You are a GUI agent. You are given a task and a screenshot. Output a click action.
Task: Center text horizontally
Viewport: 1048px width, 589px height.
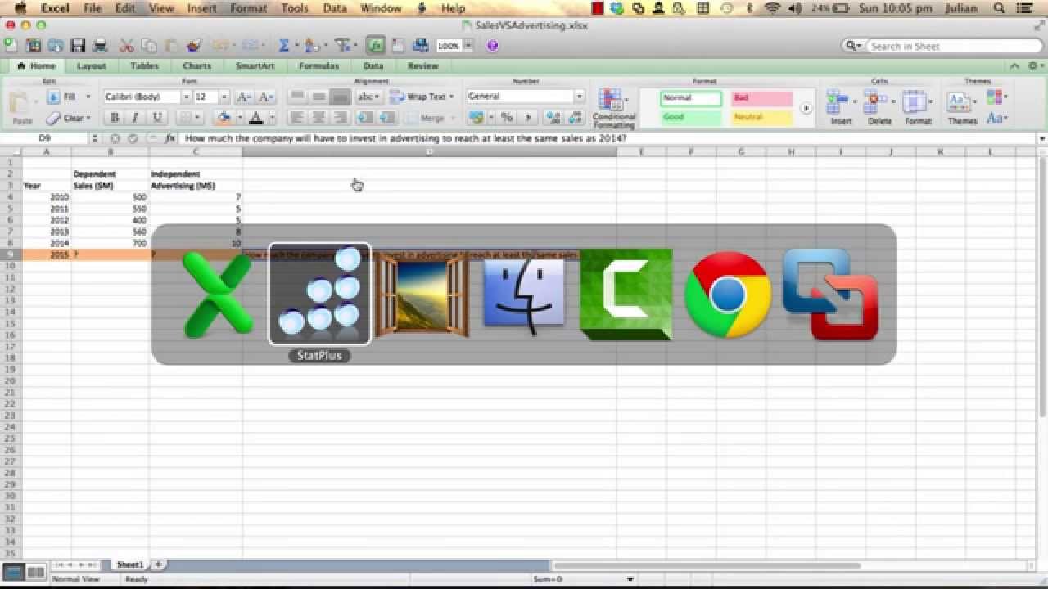click(x=319, y=118)
